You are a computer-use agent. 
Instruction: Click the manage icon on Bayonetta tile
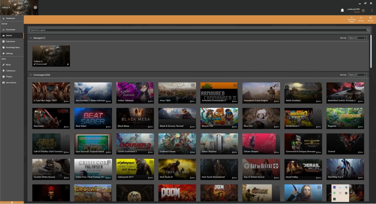pos(66,127)
